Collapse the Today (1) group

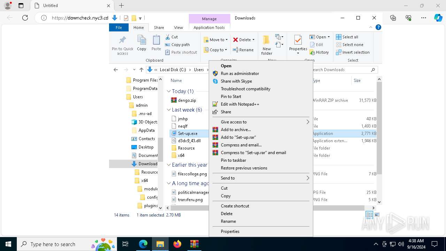[x=169, y=91]
